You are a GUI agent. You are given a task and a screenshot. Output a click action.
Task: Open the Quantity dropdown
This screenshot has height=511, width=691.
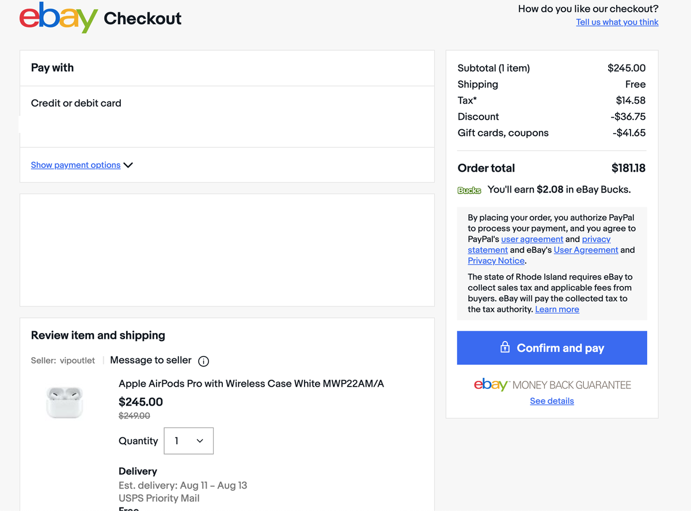coord(189,441)
